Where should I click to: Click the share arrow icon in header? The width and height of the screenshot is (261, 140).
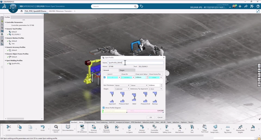tap(246, 6)
